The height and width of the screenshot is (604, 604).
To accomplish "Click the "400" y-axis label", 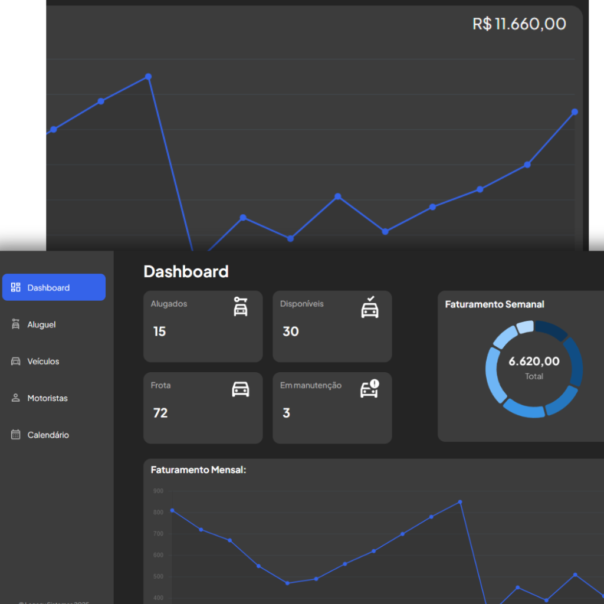I will coord(158,598).
